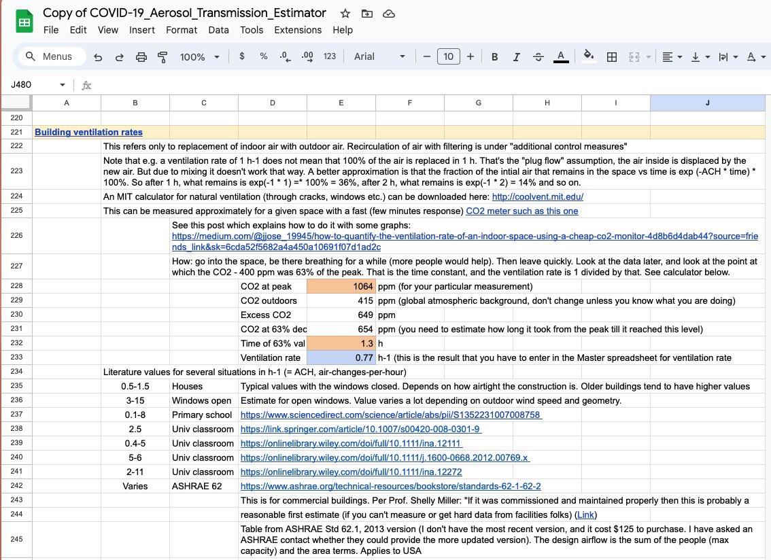The width and height of the screenshot is (771, 560).
Task: Open the Tools menu
Action: (x=252, y=30)
